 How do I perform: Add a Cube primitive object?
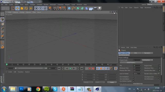pos(69,8)
